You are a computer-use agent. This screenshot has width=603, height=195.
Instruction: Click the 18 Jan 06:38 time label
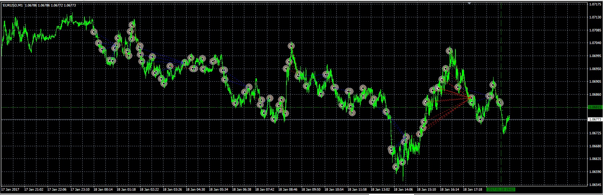point(242,189)
